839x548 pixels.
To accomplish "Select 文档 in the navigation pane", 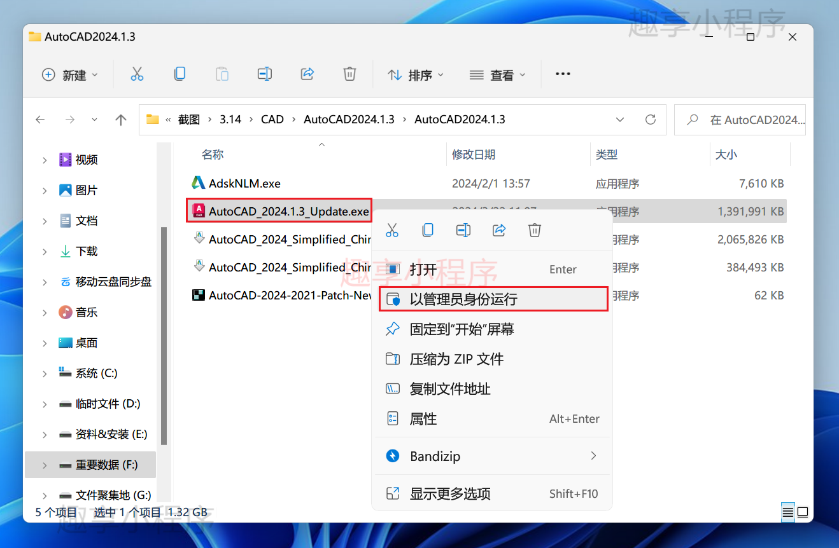I will [87, 221].
